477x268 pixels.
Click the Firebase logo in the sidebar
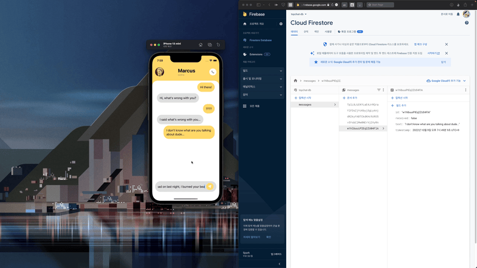(x=254, y=14)
